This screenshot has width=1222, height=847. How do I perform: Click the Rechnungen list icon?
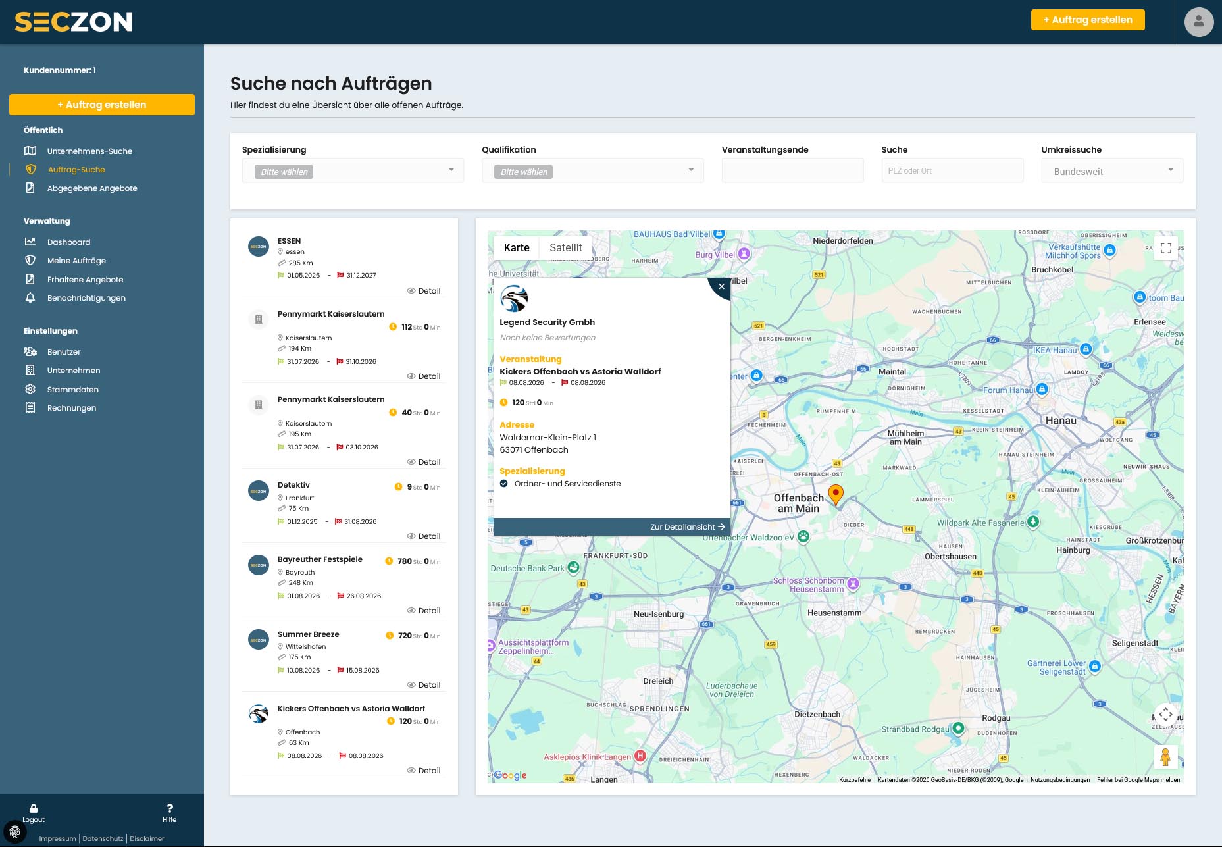(x=30, y=407)
